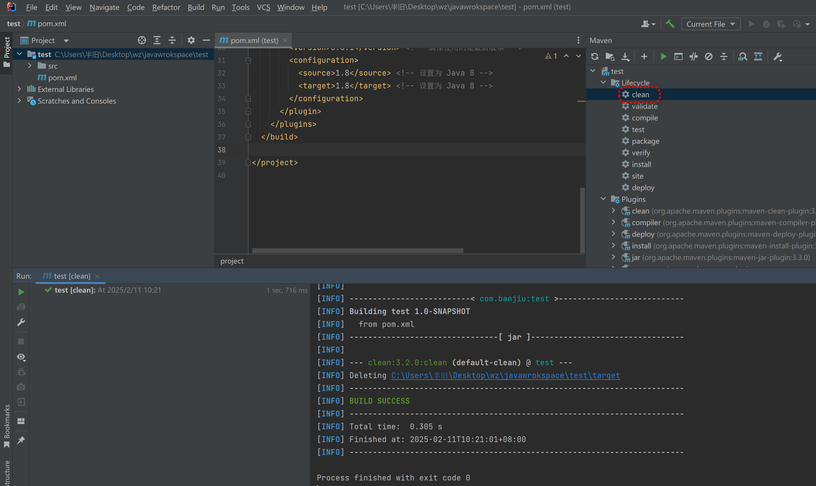
Task: Click the warning count indicator
Action: [x=551, y=56]
